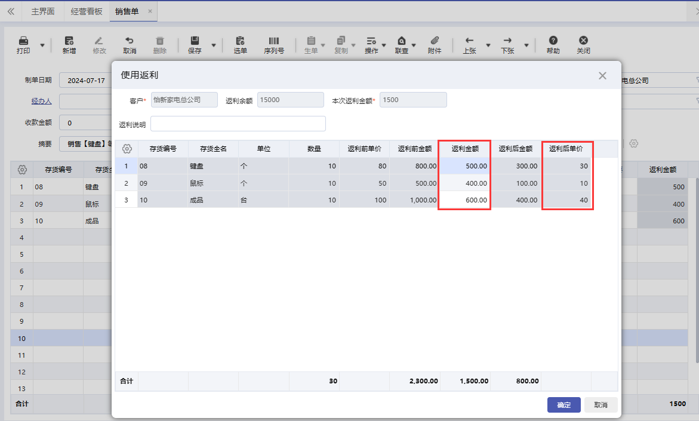
Task: Click the 保存 (Save) icon
Action: pos(195,41)
